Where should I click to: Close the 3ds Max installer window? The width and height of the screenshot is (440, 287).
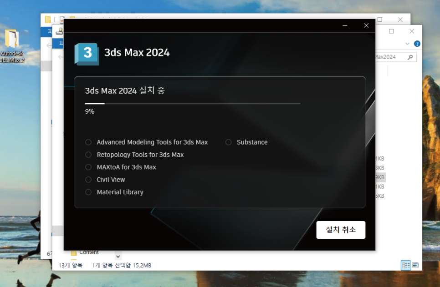click(366, 25)
